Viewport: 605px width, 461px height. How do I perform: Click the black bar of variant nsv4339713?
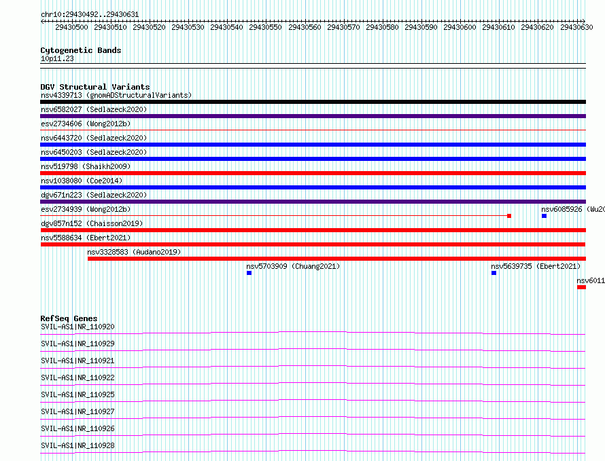pyautogui.click(x=313, y=102)
